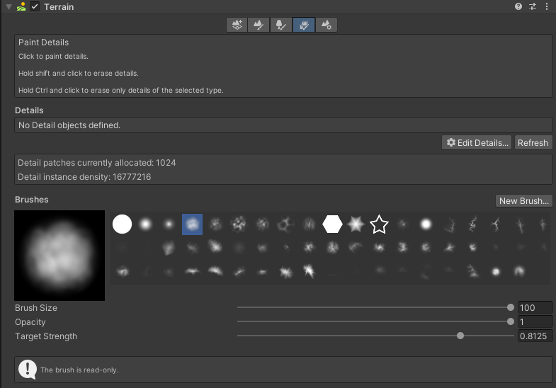
Task: Adjust the Opacity slider
Action: coord(375,321)
